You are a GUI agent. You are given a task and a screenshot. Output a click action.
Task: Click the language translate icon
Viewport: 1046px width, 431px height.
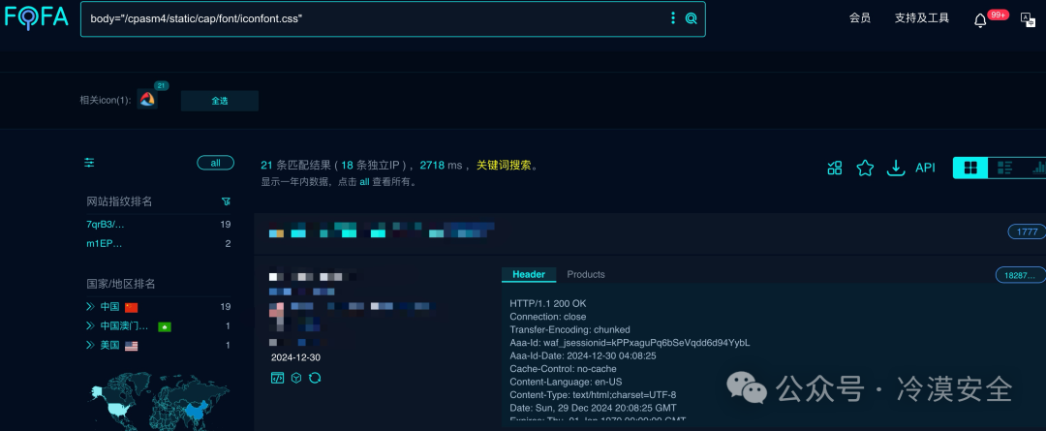(1028, 19)
